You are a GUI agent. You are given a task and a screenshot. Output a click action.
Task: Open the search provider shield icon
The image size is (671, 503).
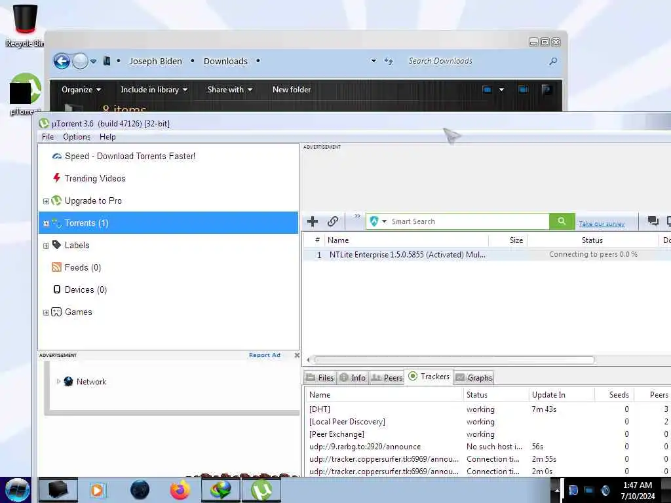point(374,221)
